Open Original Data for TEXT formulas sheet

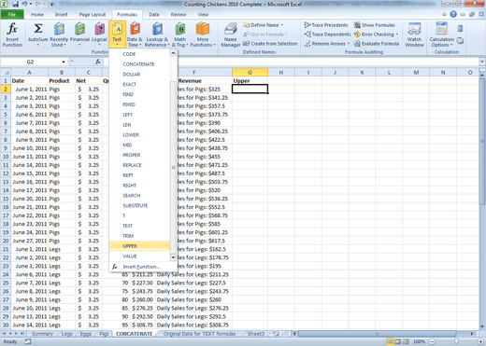(199, 334)
